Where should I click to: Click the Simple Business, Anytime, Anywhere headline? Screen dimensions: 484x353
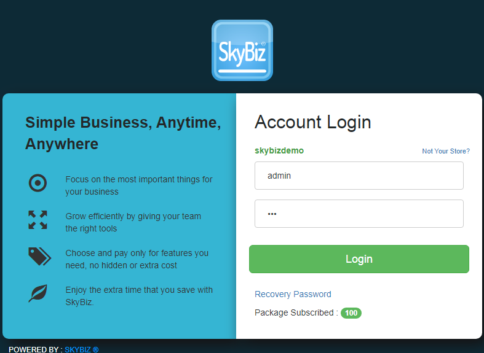[123, 133]
